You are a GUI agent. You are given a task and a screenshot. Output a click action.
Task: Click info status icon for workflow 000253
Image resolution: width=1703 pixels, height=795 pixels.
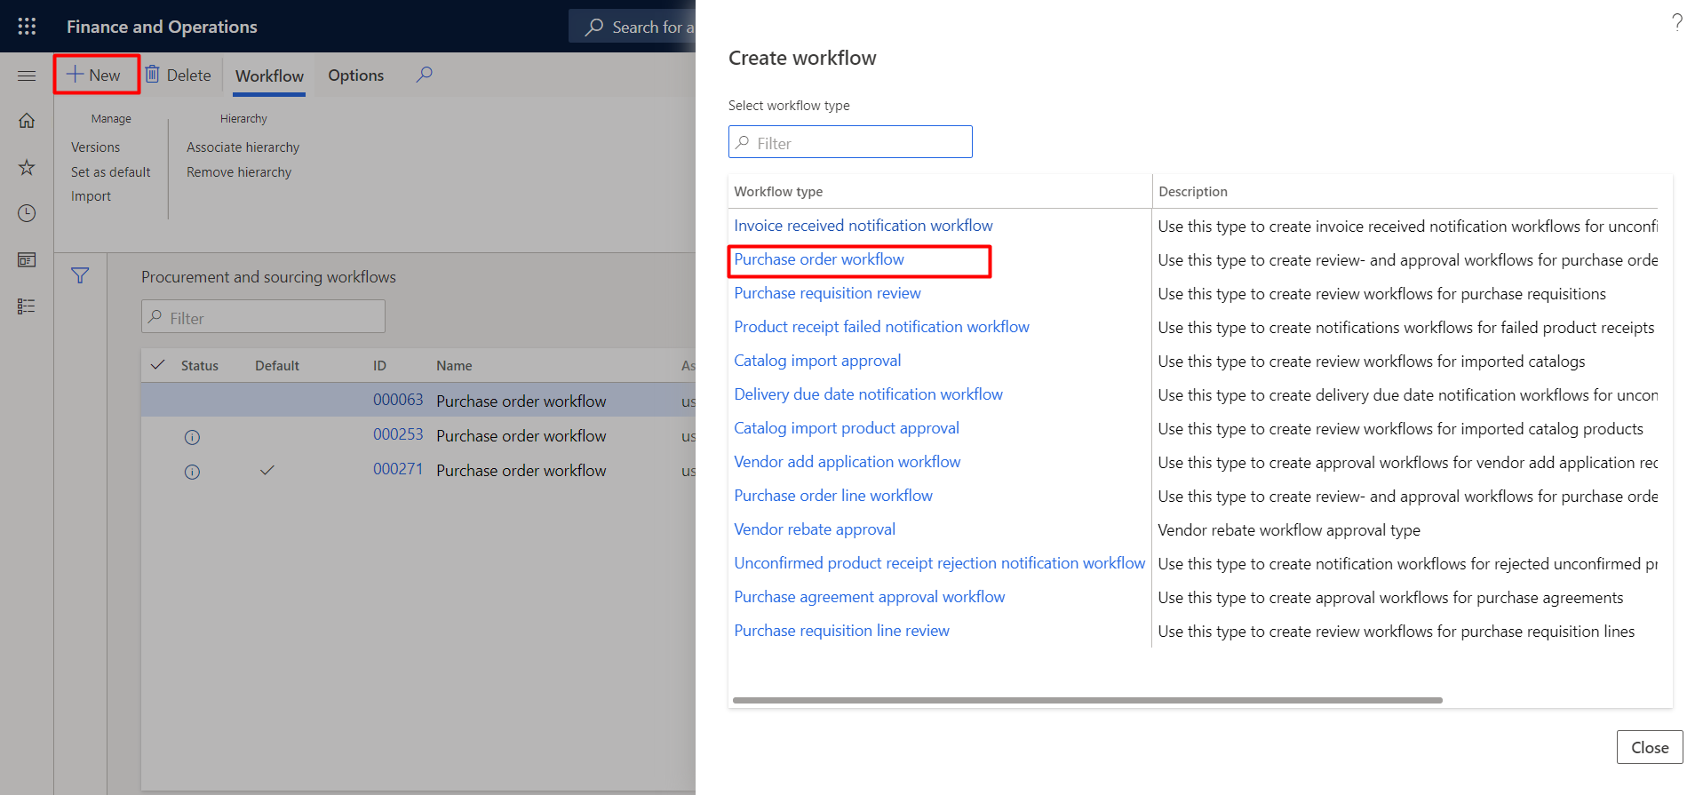coord(192,437)
